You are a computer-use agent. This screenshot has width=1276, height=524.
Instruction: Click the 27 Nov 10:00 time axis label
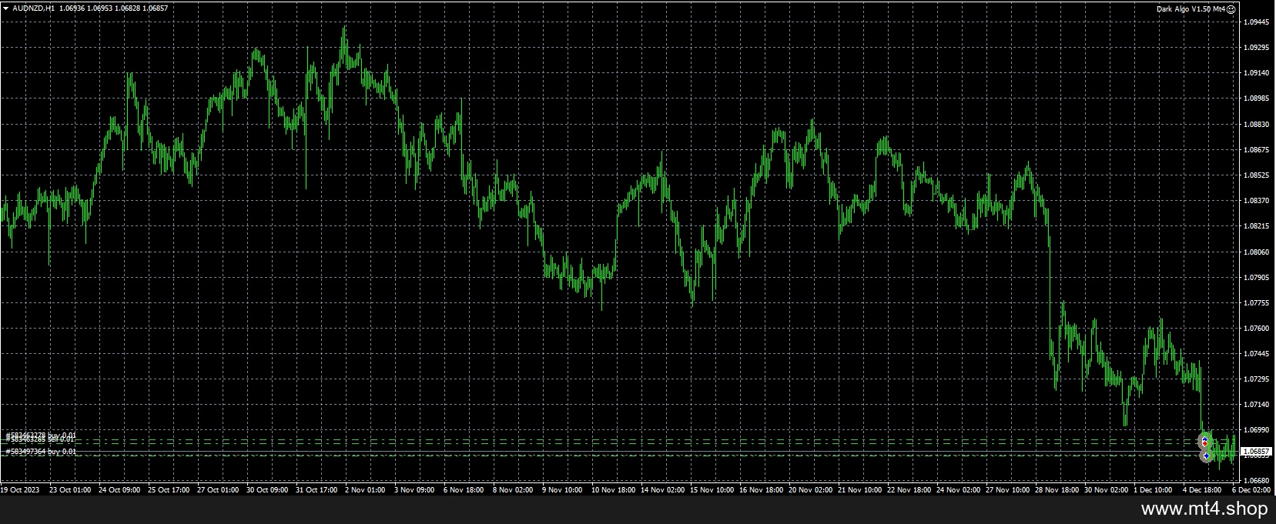pyautogui.click(x=1007, y=489)
